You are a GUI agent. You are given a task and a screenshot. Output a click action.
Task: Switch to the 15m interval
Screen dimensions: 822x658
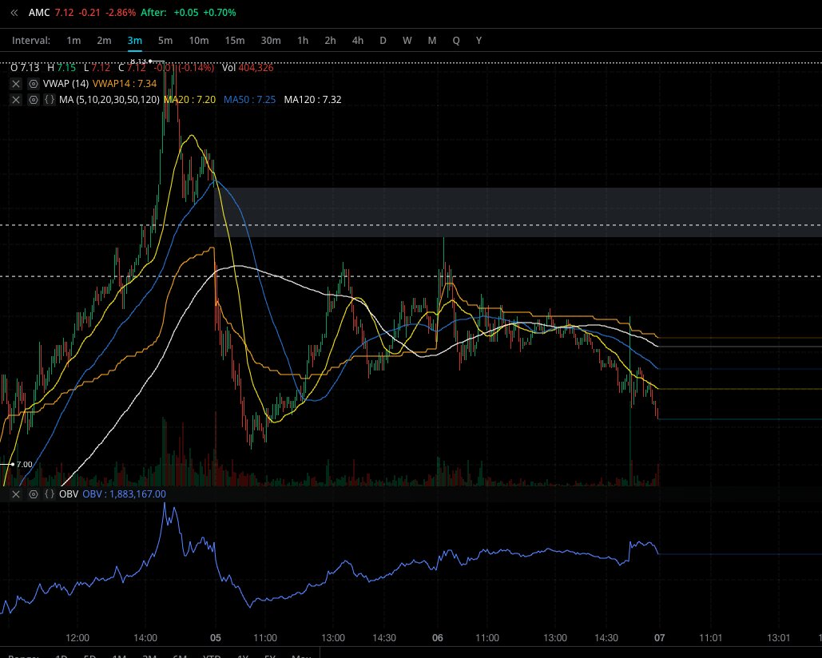234,41
